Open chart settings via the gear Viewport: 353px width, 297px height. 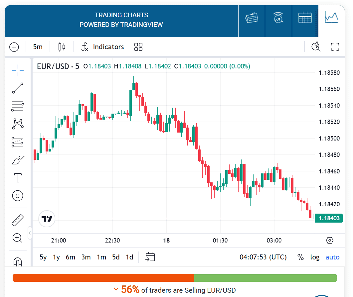pos(329,240)
